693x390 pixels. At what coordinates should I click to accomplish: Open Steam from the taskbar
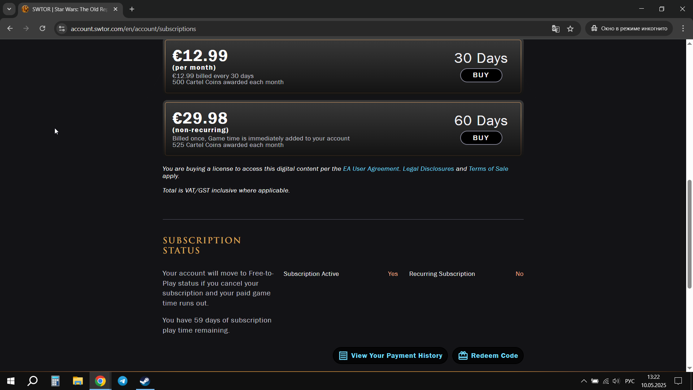145,381
